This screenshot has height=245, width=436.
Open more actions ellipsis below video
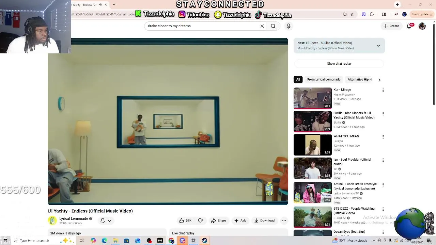click(284, 220)
